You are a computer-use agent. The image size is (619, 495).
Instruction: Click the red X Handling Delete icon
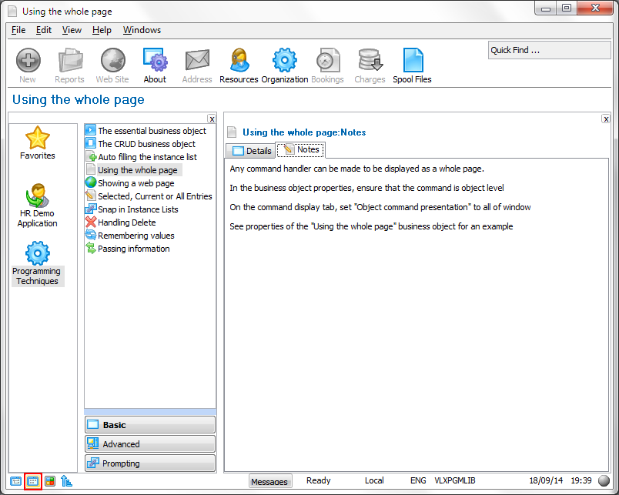(91, 222)
